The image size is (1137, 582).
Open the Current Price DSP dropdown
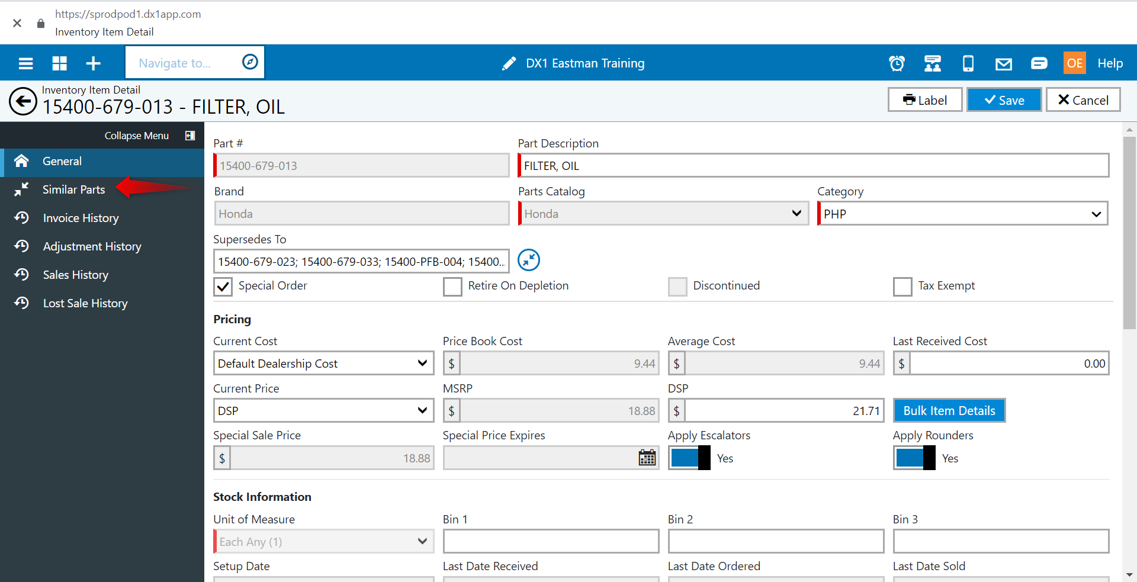(324, 410)
